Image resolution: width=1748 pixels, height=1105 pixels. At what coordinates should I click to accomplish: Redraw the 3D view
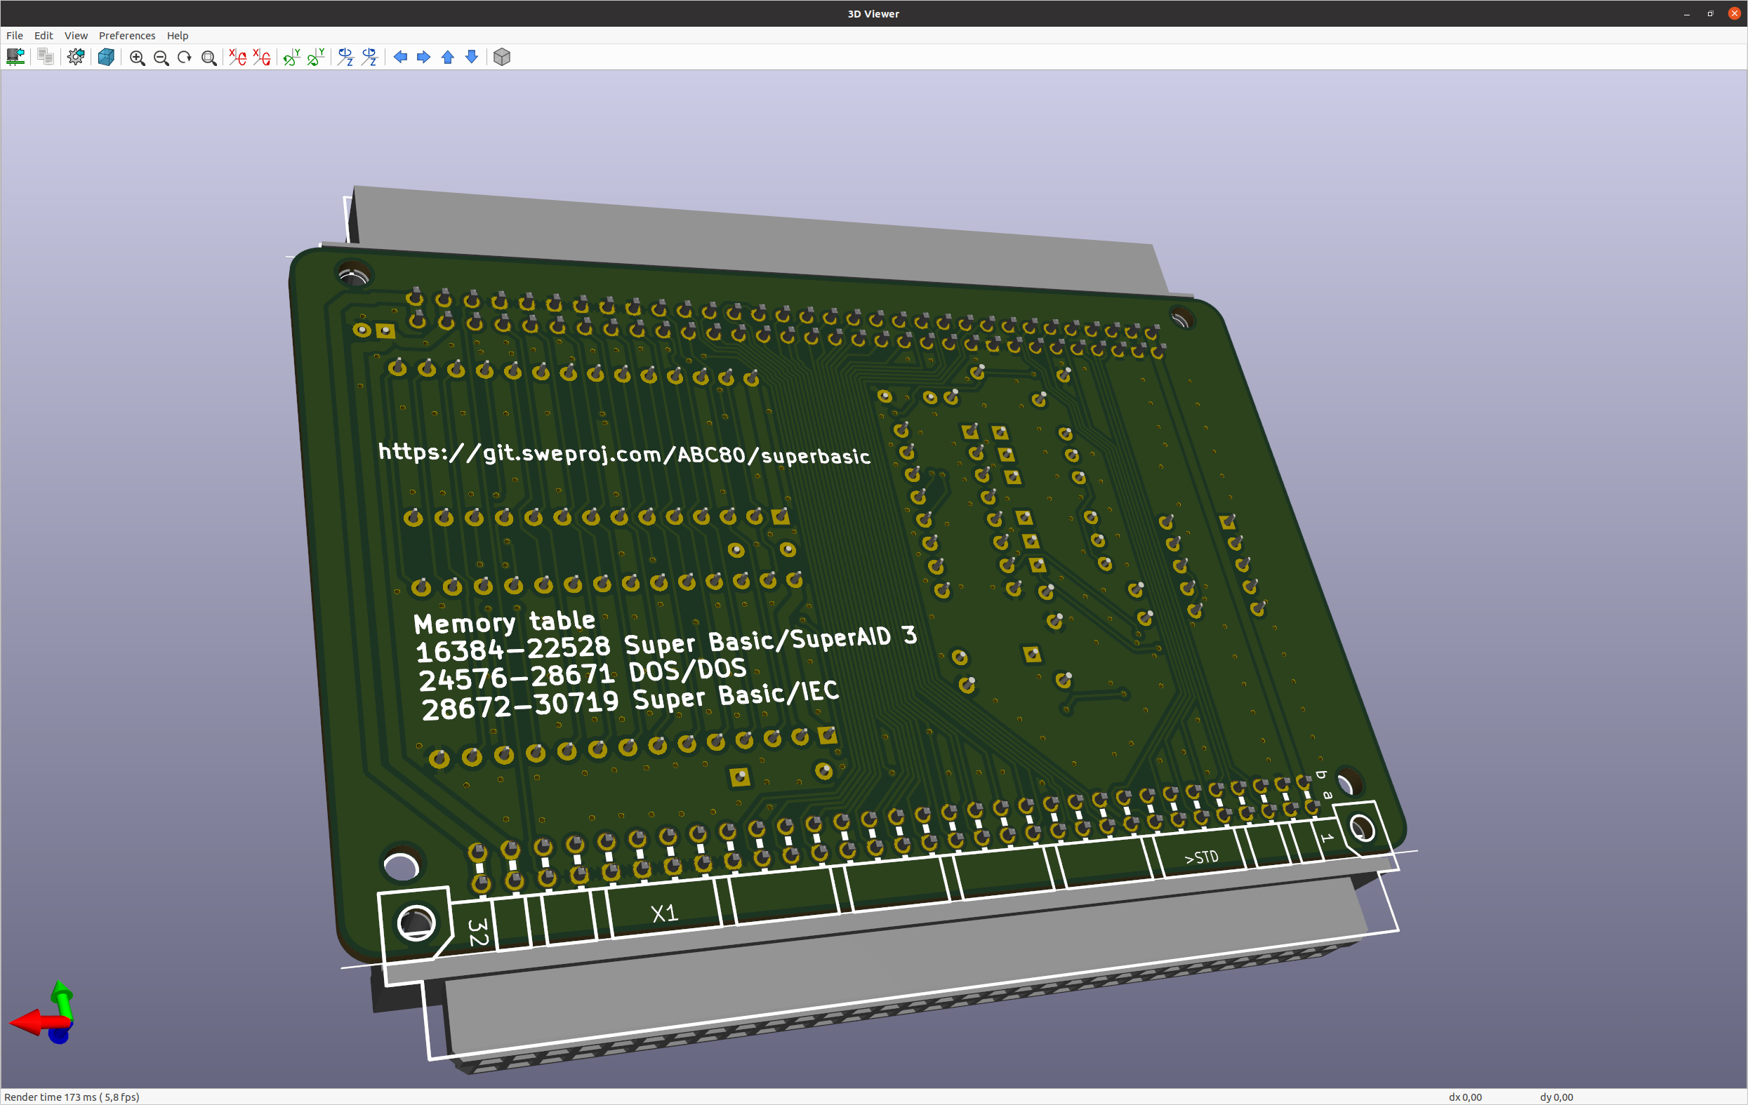coord(185,58)
